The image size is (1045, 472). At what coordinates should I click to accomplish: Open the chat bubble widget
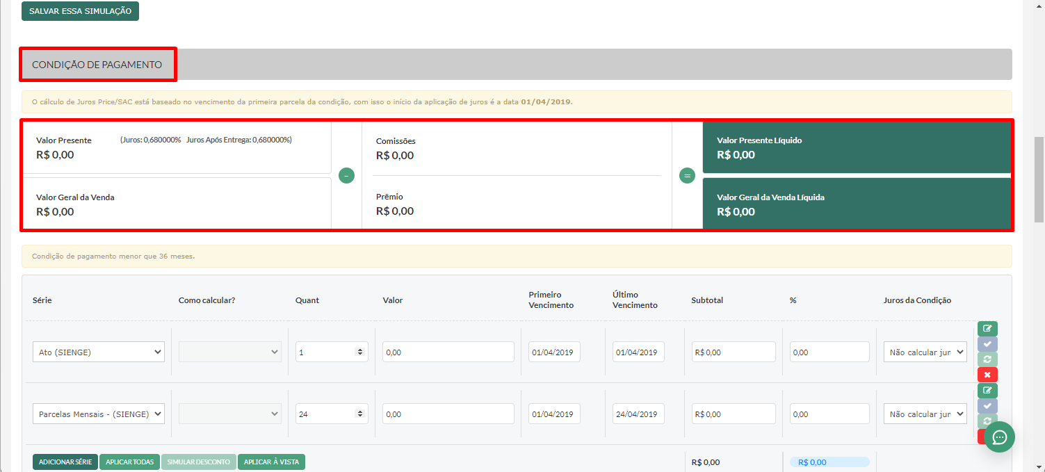(x=1000, y=437)
